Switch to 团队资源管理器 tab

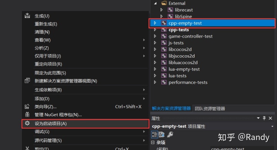coord(210,109)
